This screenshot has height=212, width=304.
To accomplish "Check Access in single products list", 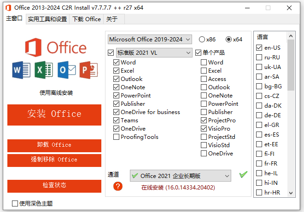I will pyautogui.click(x=204, y=79).
